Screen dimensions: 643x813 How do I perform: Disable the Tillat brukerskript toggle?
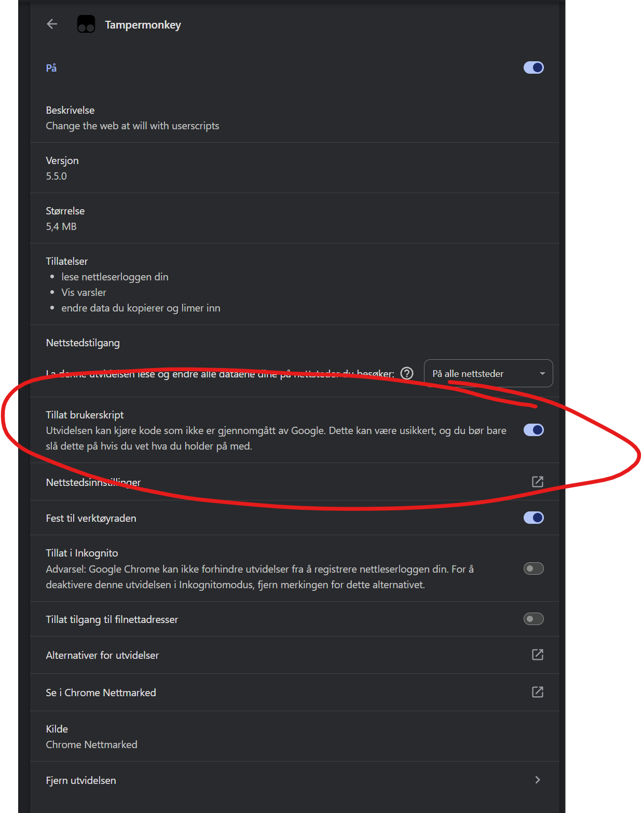[533, 430]
